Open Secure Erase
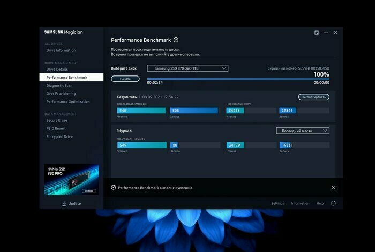Image resolution: width=375 pixels, height=252 pixels. click(x=57, y=120)
